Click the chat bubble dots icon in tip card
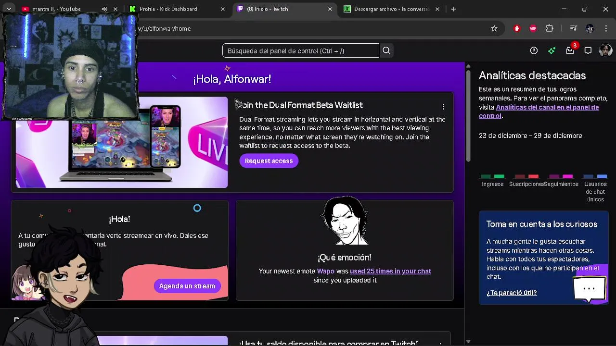Image resolution: width=616 pixels, height=346 pixels. tap(590, 289)
